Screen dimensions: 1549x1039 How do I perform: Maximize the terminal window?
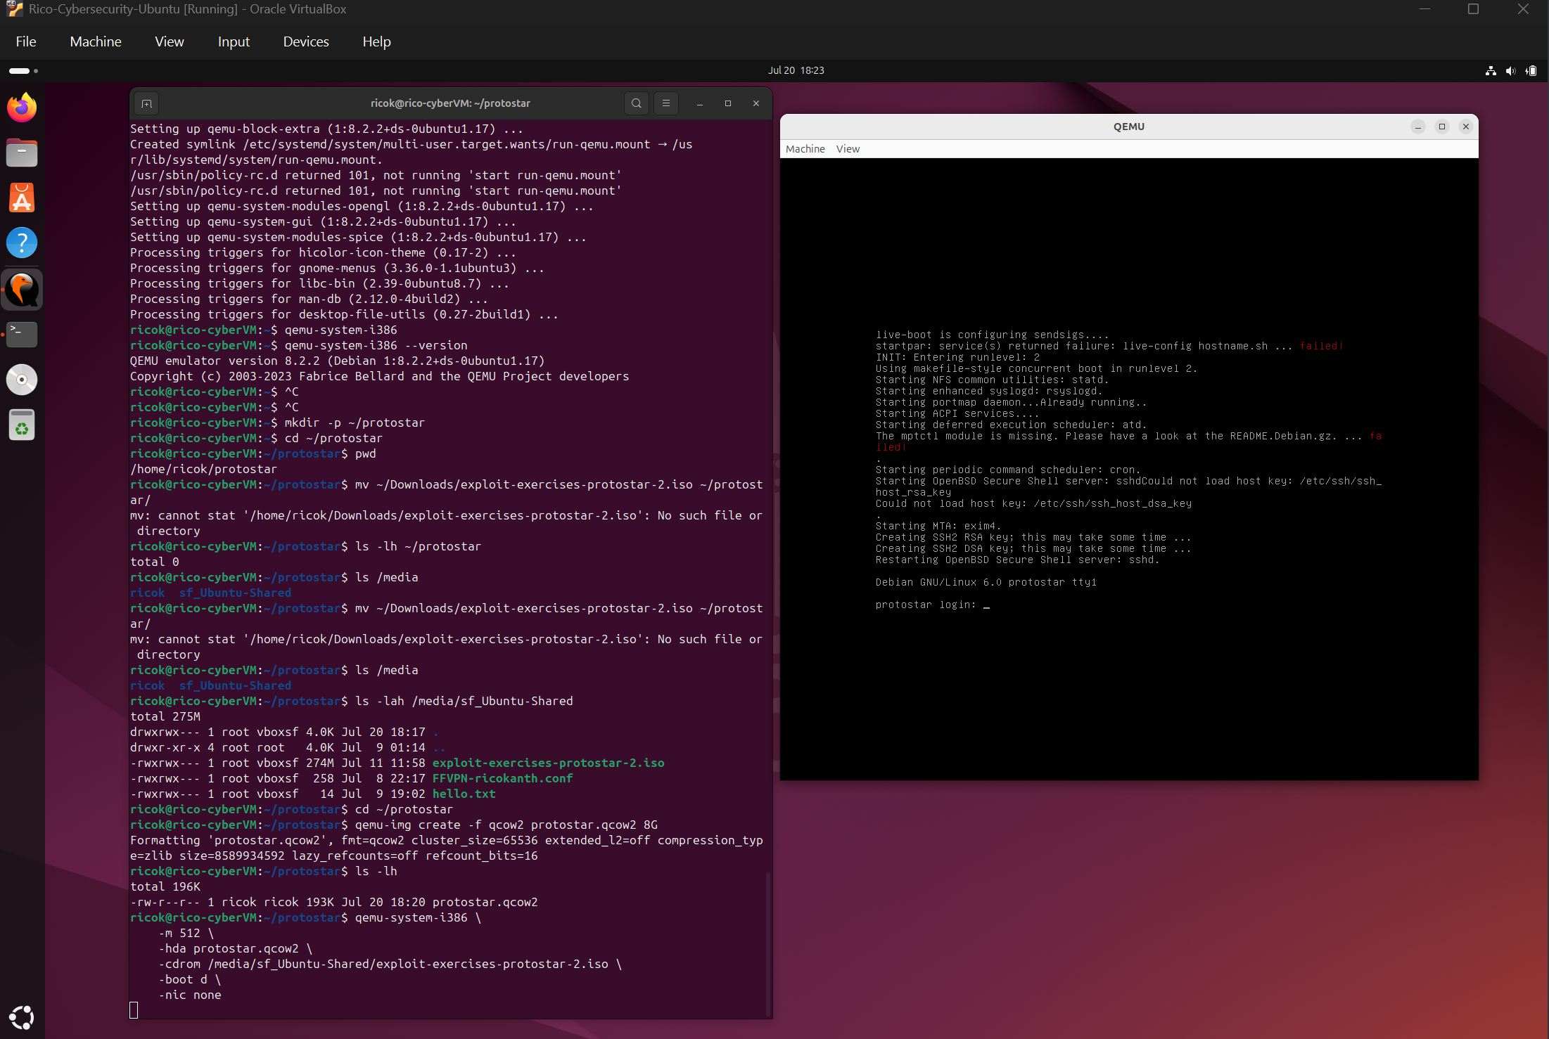pos(728,103)
